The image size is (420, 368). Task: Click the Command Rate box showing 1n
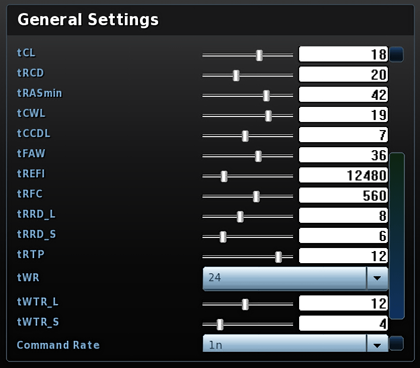pos(296,343)
